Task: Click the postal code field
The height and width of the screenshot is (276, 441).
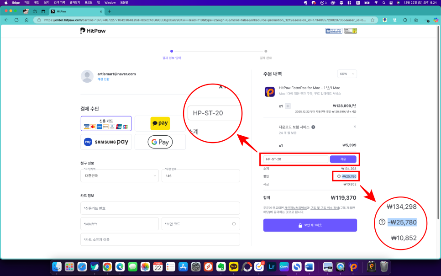Action: point(201,176)
